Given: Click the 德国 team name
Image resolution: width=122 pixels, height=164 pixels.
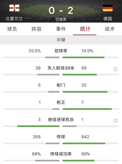Looking at the screenshot, I should (x=108, y=19).
